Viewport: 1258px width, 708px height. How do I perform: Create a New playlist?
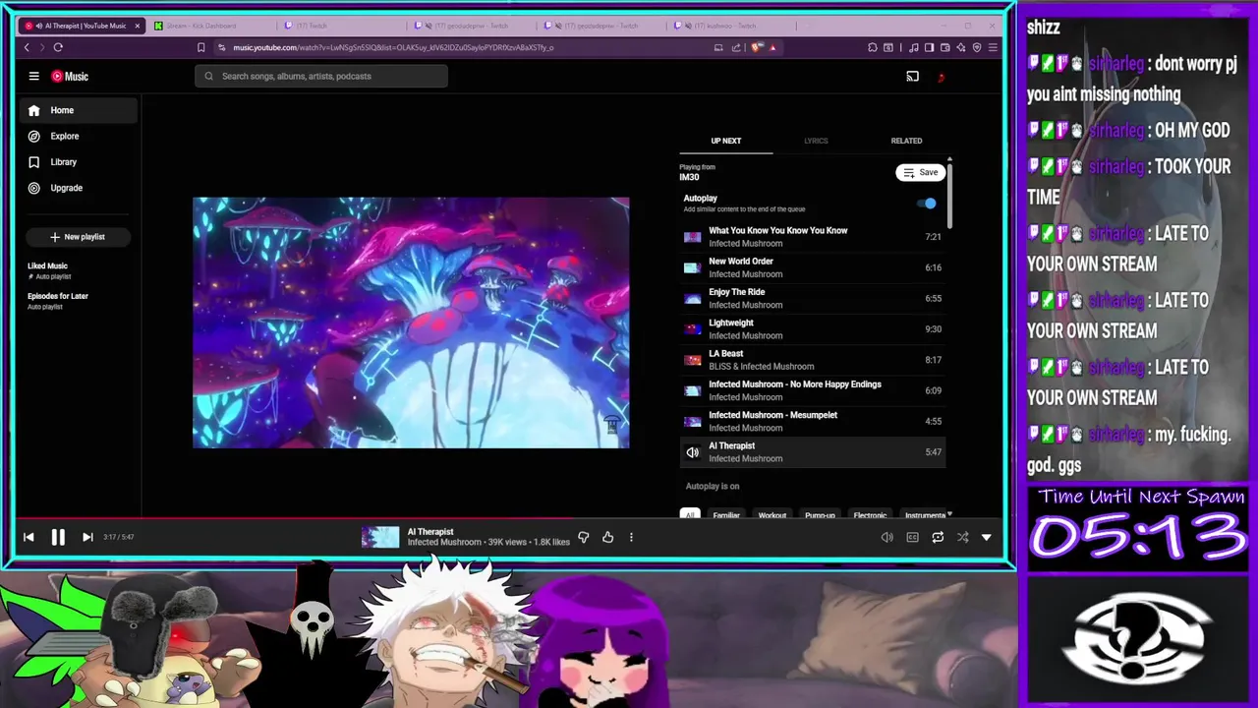tap(79, 237)
